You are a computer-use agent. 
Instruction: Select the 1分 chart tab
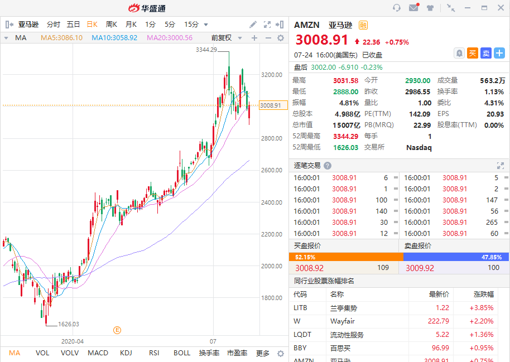tap(150, 25)
